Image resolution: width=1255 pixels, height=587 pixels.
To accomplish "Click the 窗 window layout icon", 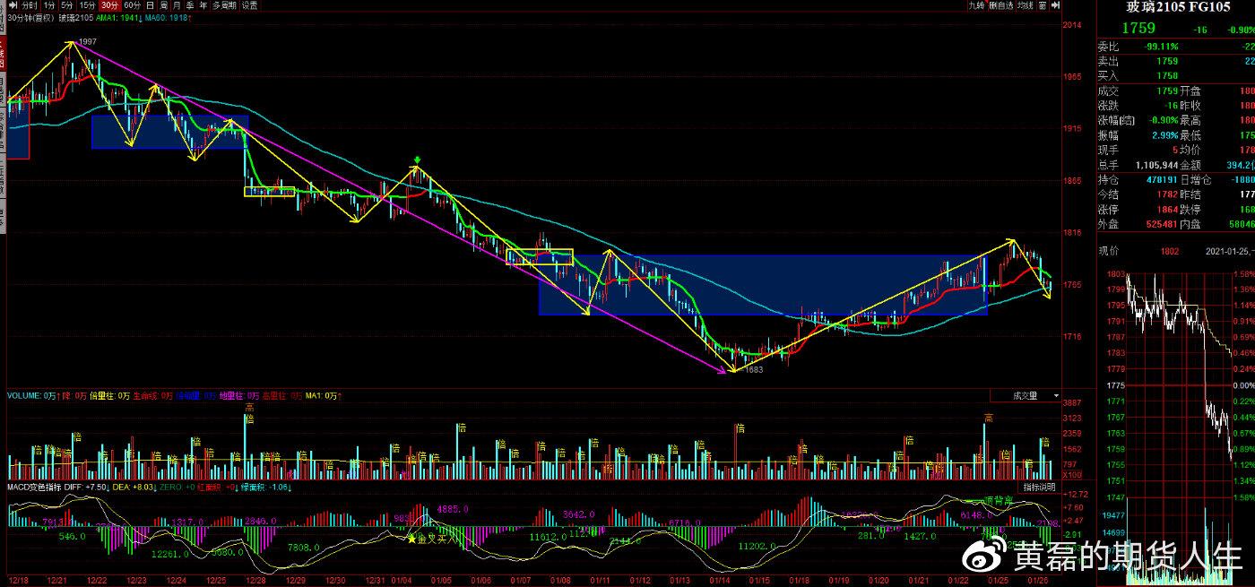I will (1042, 5).
